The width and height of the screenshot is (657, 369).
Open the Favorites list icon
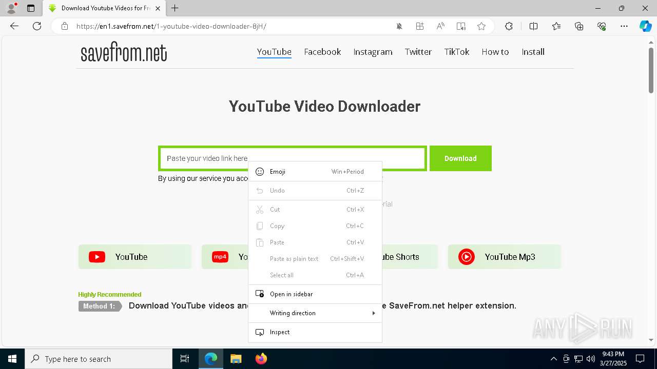[x=556, y=26]
